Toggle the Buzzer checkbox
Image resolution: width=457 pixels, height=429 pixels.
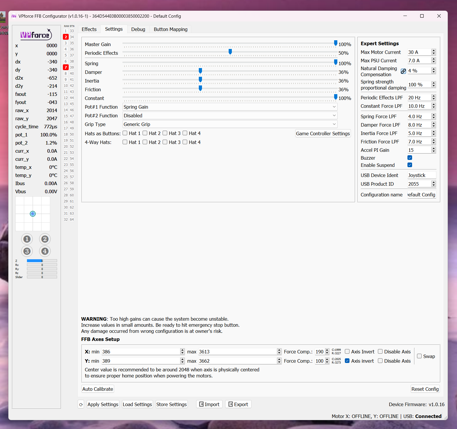click(x=410, y=158)
